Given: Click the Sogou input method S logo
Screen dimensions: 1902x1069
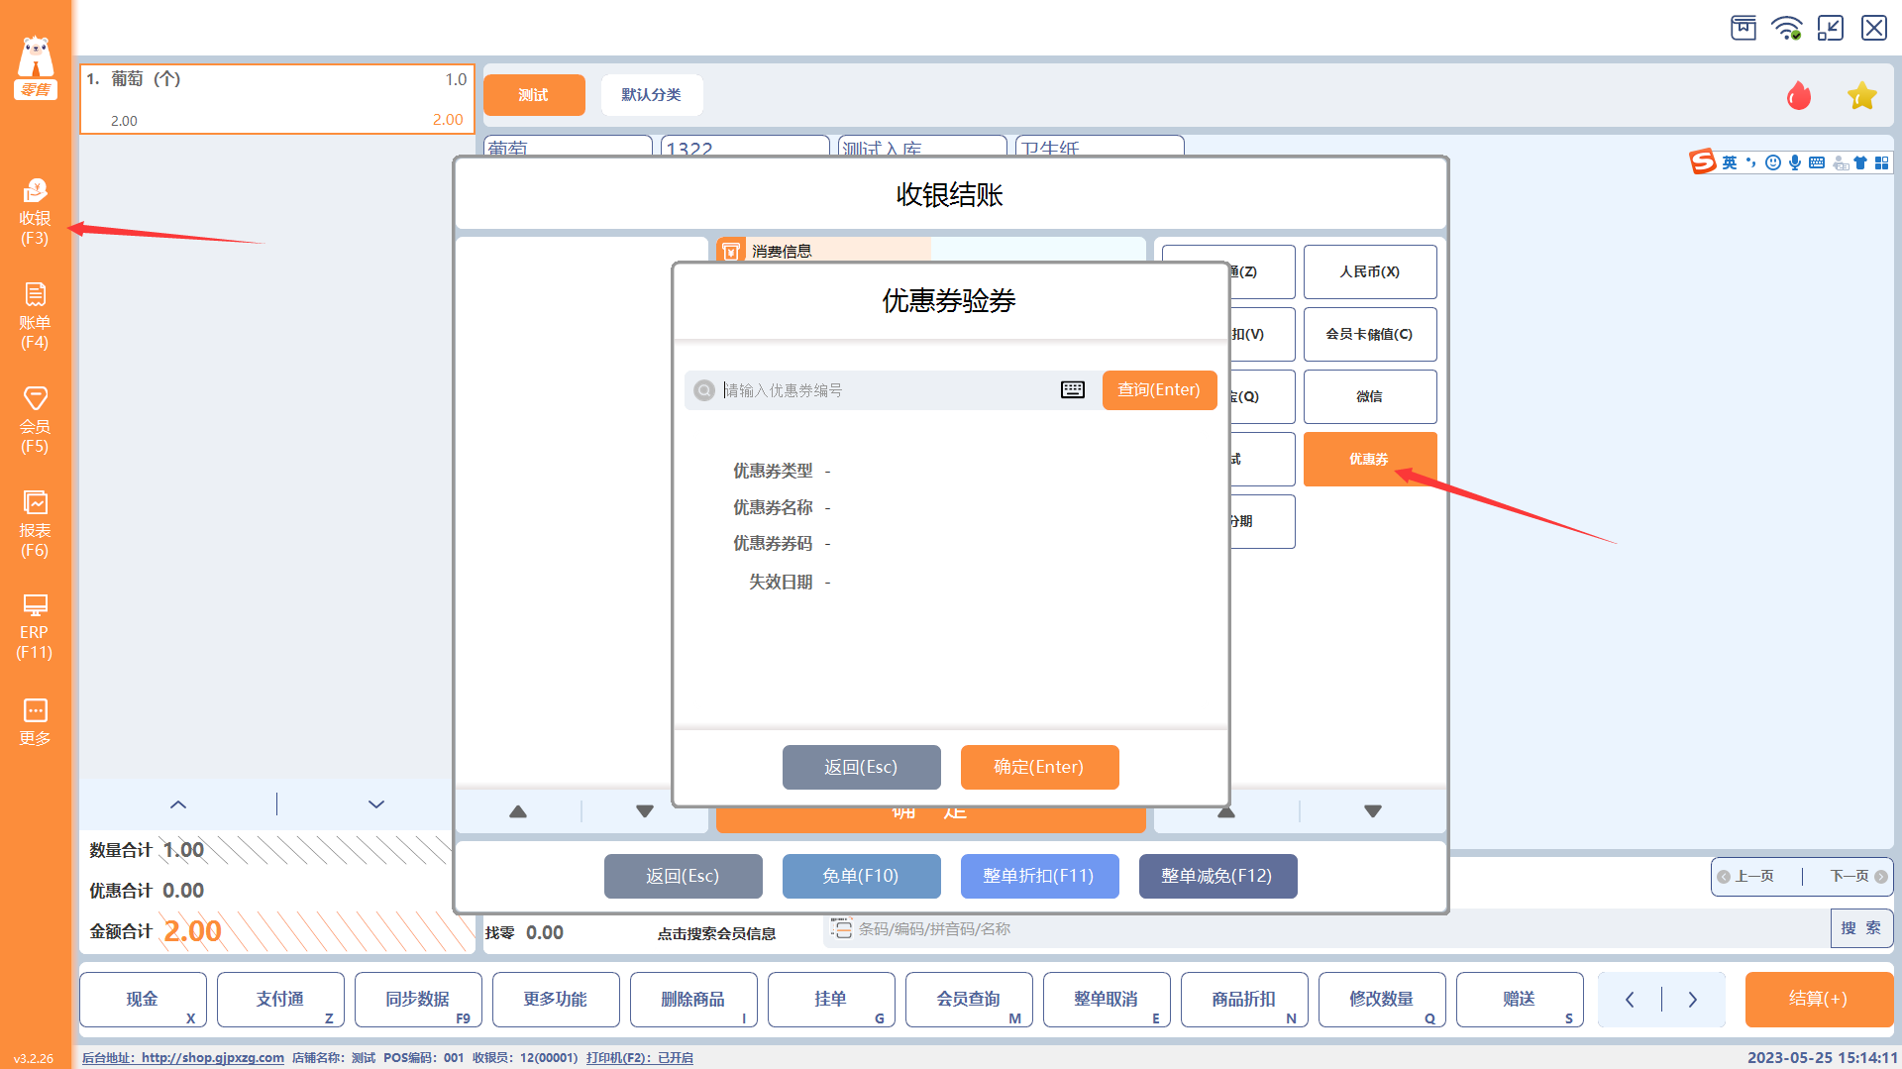Looking at the screenshot, I should pyautogui.click(x=1702, y=161).
